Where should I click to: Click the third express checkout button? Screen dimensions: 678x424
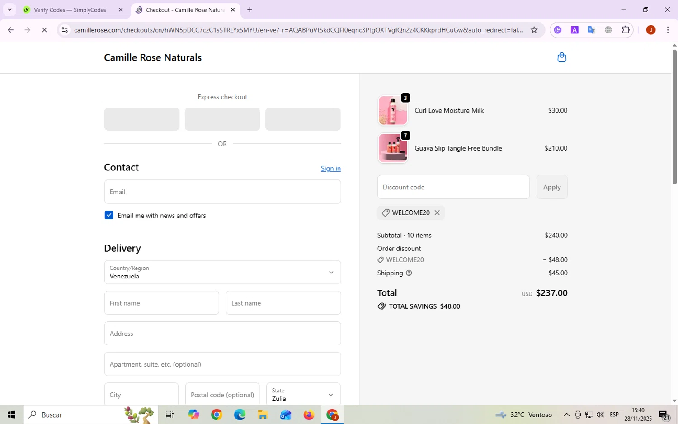pyautogui.click(x=303, y=119)
